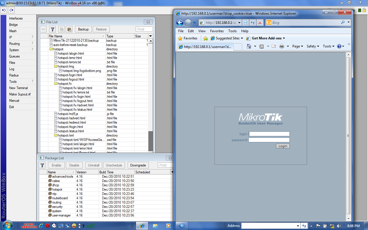
Task: Click the IE Compatibility View icon
Action: pos(245,23)
